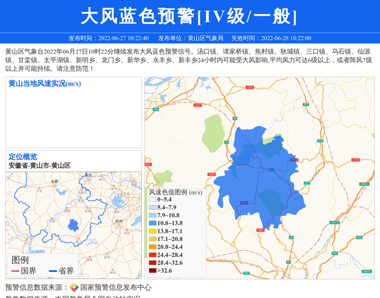Click the 失效时间 2022-06-28 10:22:00 text
The width and height of the screenshot is (380, 298).
(271, 38)
